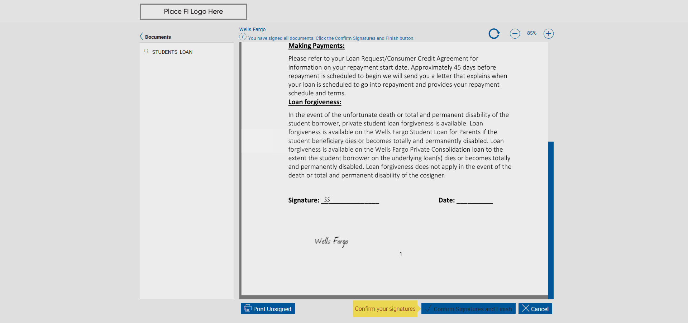Open the STUDENTS_LOAN document
Image resolution: width=688 pixels, height=323 pixels.
pos(172,52)
